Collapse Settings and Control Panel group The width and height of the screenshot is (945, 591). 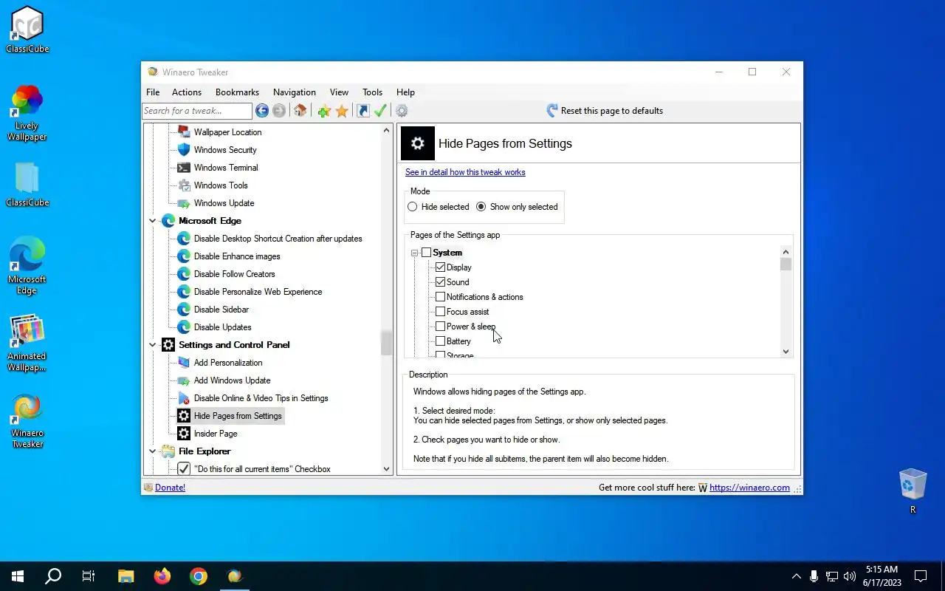pos(153,345)
